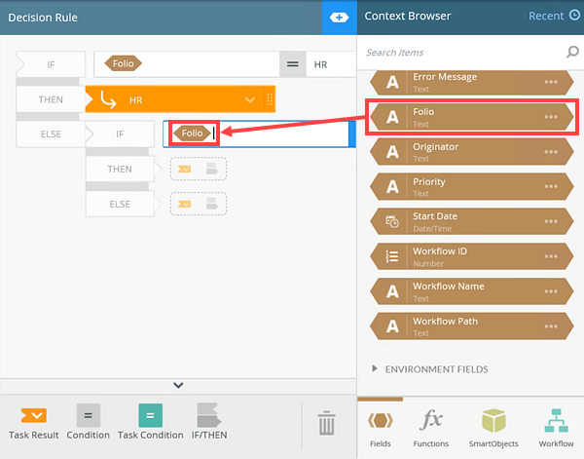Select the Workflow Name text field
584x459 pixels.
point(471,291)
